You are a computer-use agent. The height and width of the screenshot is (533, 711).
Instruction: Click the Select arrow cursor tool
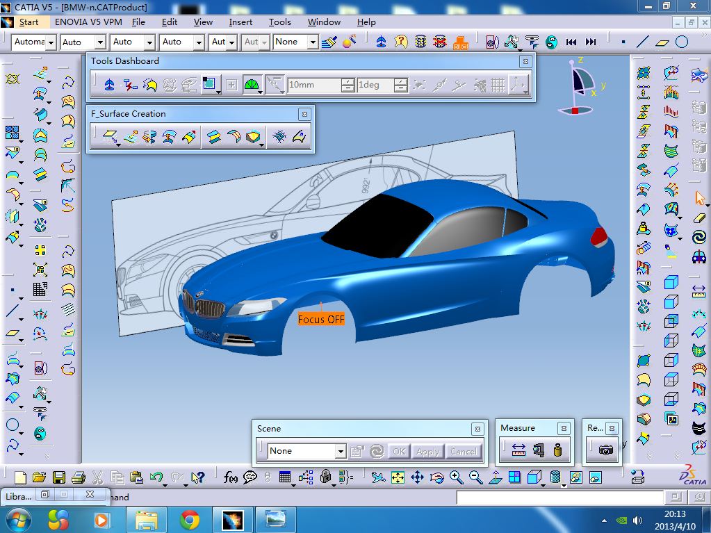pyautogui.click(x=700, y=198)
